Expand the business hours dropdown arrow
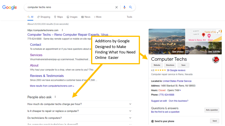 tap(180, 90)
